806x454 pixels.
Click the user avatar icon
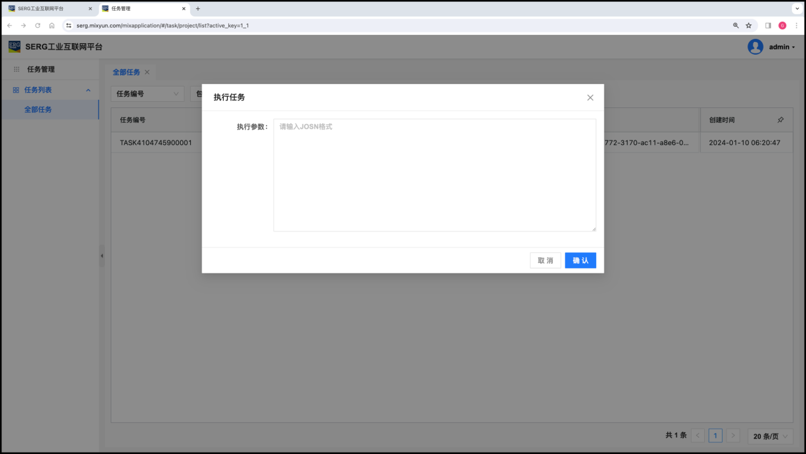pyautogui.click(x=755, y=47)
